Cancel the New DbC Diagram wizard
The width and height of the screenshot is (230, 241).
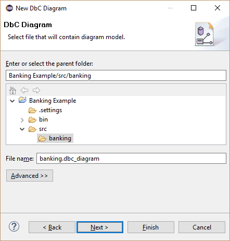point(202,227)
